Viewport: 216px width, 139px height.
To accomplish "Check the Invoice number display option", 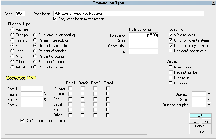I will (x=171, y=67).
